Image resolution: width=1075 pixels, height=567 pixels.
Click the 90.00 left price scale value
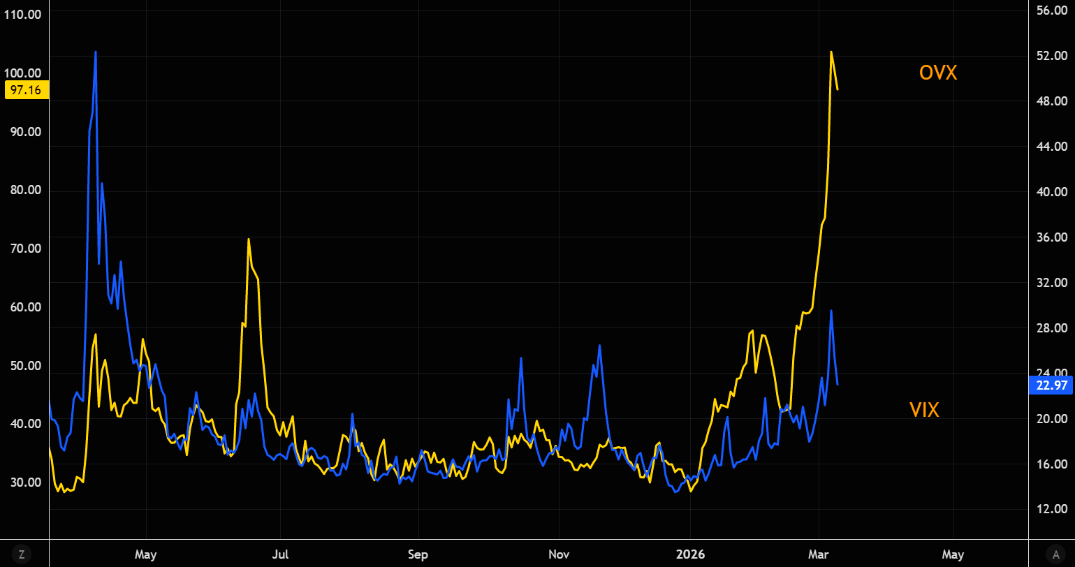[25, 132]
